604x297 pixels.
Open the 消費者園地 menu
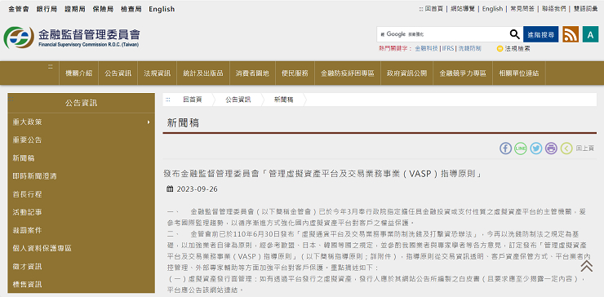pos(252,73)
